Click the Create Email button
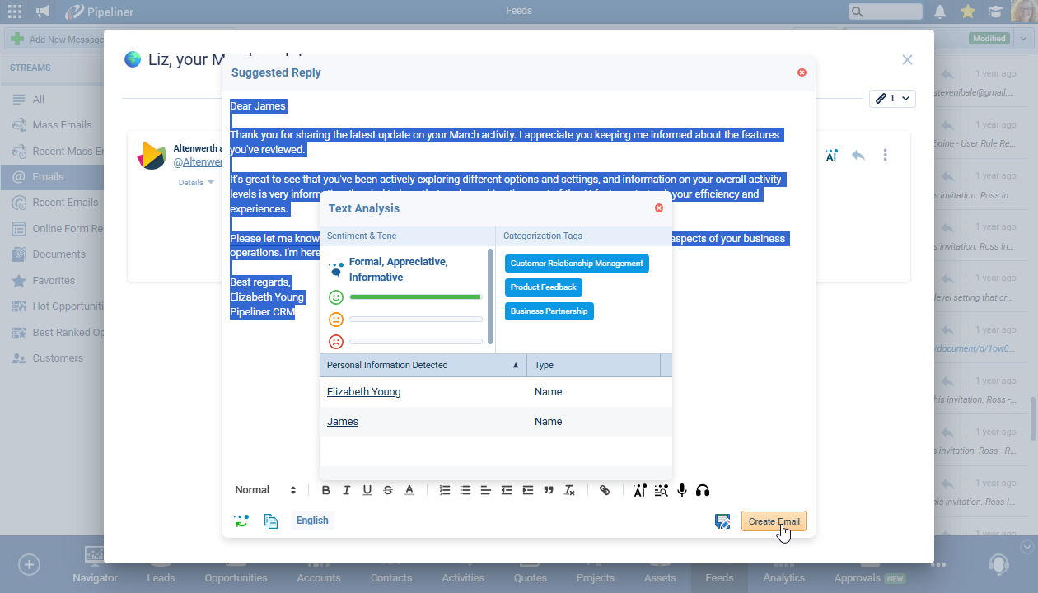This screenshot has height=593, width=1038. [774, 521]
